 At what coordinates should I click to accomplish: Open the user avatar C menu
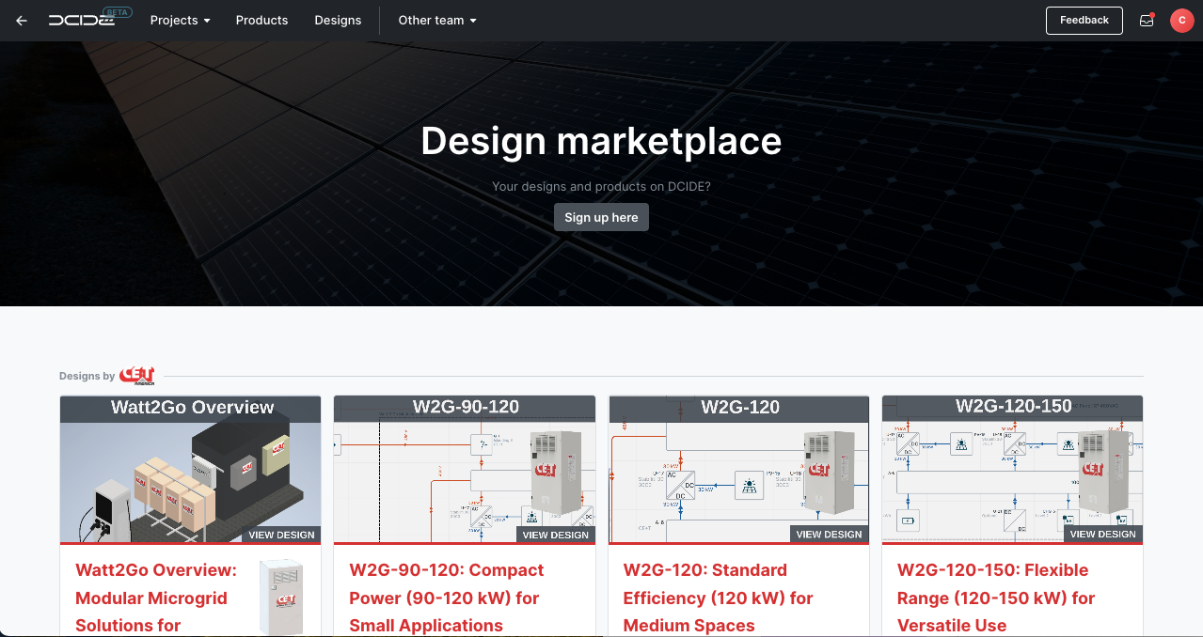pyautogui.click(x=1181, y=20)
